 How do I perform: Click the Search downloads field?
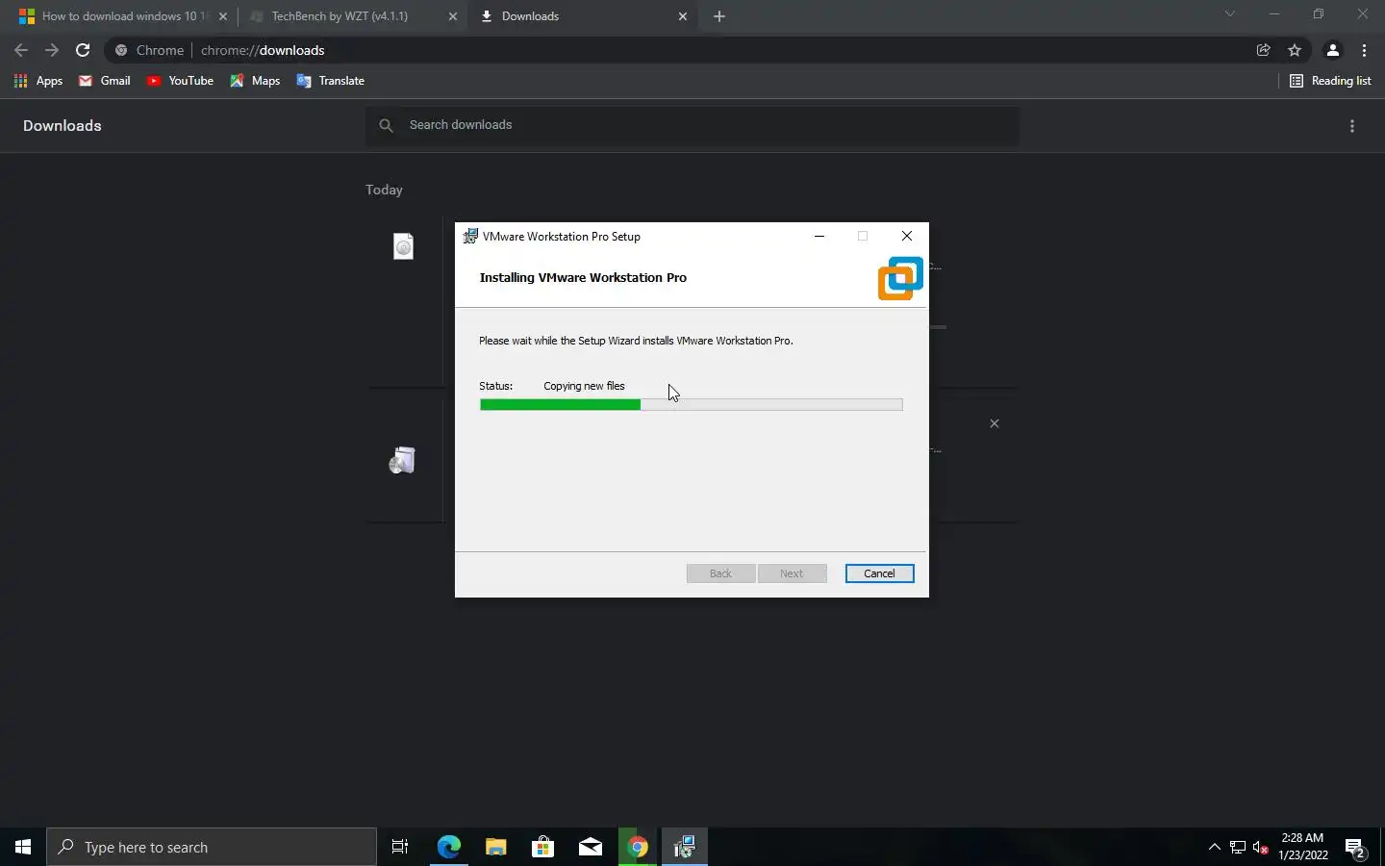[x=692, y=125]
